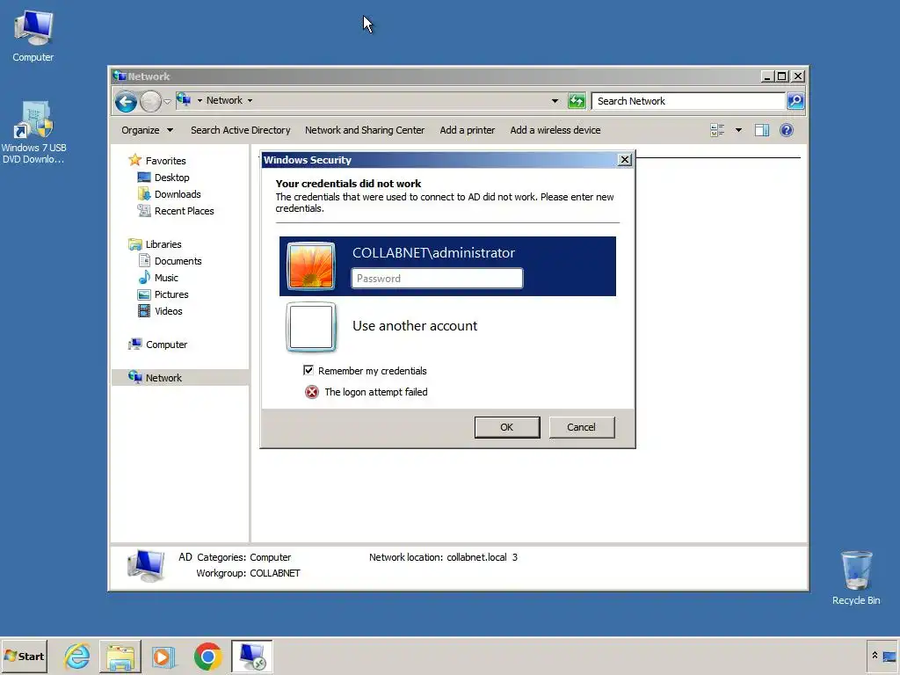Open the view options dropdown arrow
Image resolution: width=900 pixels, height=675 pixels.
(x=738, y=130)
